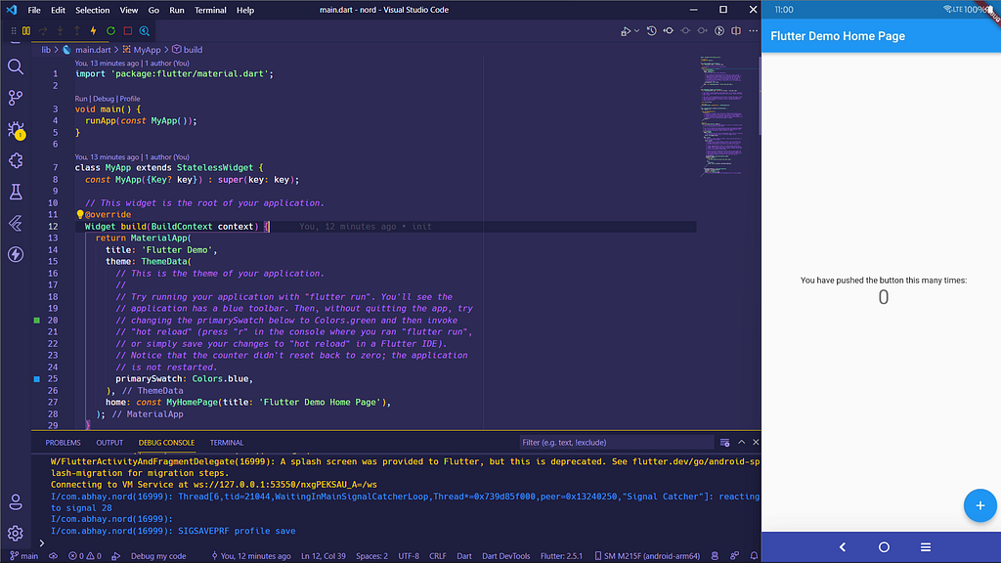Click Profile CodeLens above main()

130,99
